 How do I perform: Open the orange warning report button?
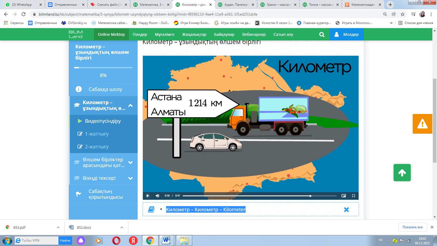tap(422, 124)
